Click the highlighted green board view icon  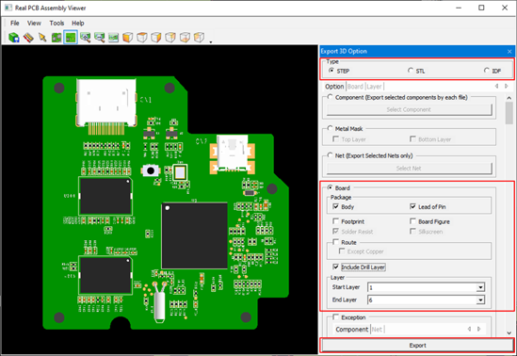pos(71,38)
